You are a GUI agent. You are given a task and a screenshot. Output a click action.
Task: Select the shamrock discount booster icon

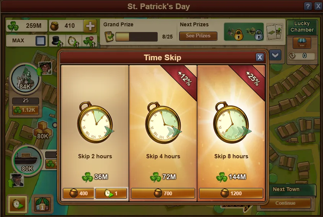click(90, 41)
